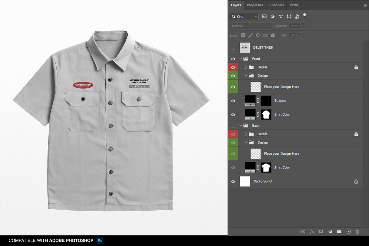The width and height of the screenshot is (369, 246).
Task: Open the Normal blend mode dropdown
Action: (251, 26)
